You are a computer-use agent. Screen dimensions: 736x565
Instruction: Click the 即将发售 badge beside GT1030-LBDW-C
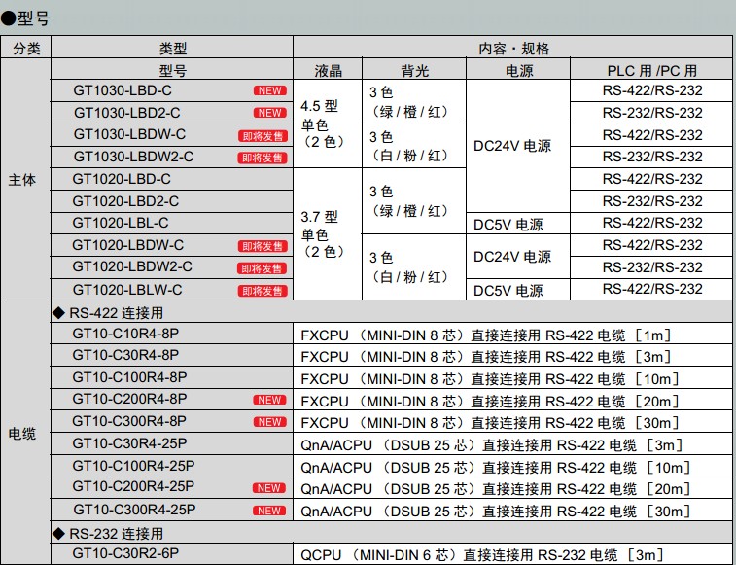pos(263,135)
